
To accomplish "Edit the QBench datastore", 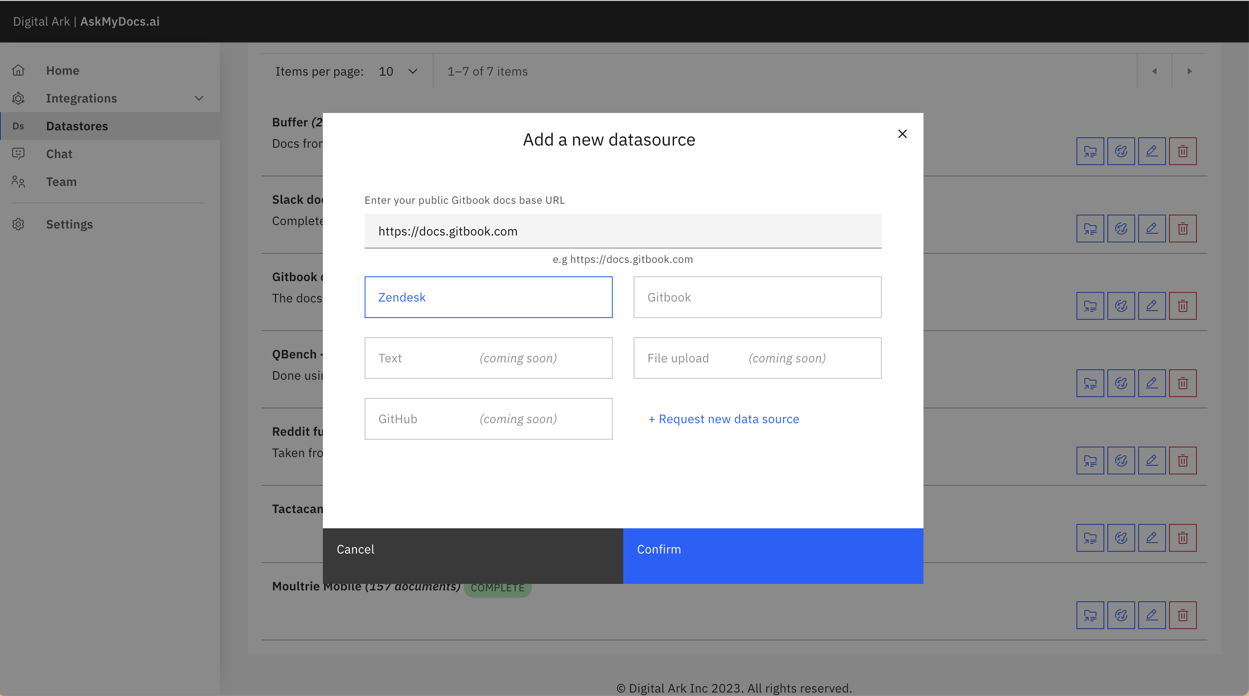I will [x=1152, y=383].
